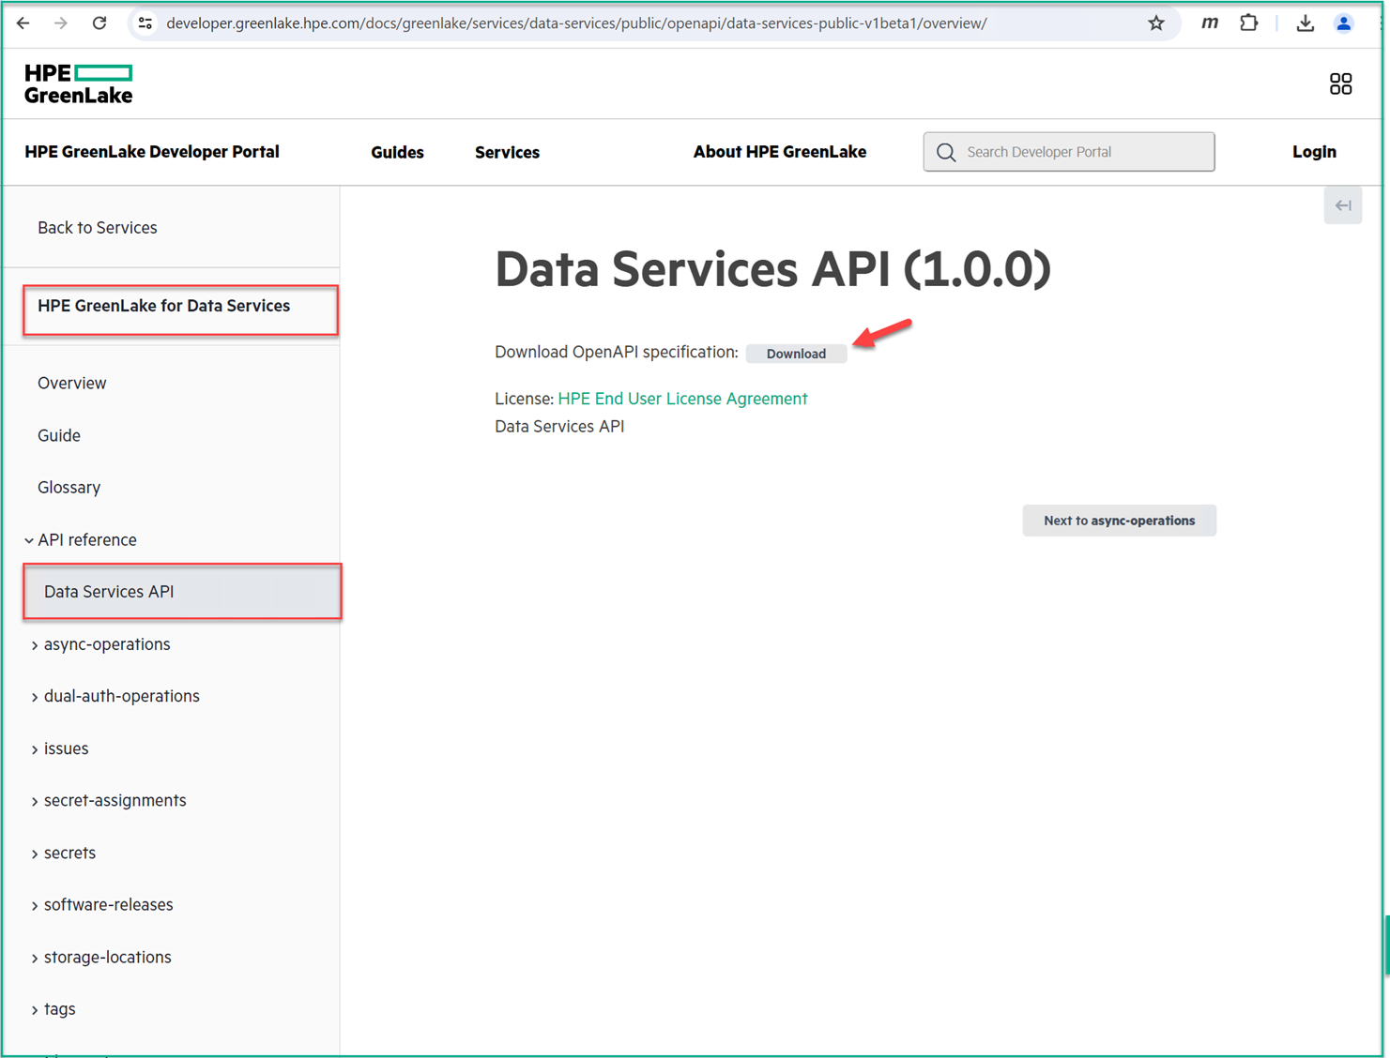The width and height of the screenshot is (1390, 1058).
Task: Open the browser profile avatar
Action: (1344, 23)
